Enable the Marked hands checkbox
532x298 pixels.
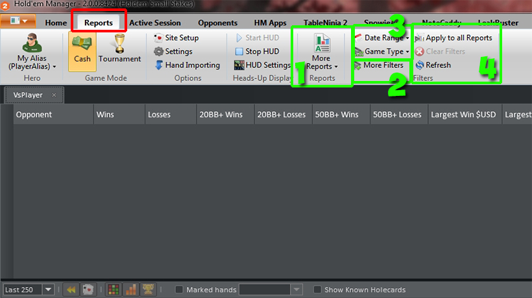[179, 290]
